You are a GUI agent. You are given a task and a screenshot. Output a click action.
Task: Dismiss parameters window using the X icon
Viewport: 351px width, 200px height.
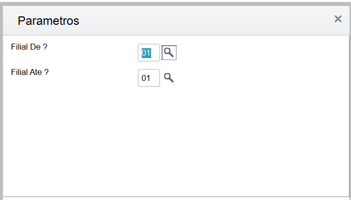tap(338, 19)
